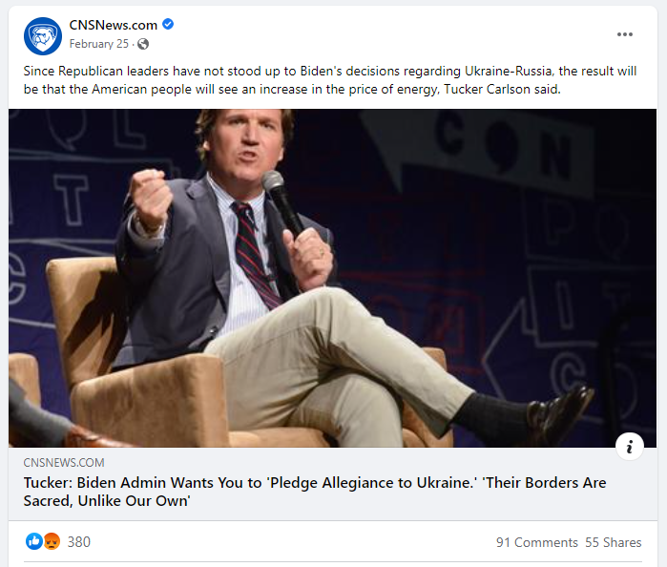Image resolution: width=667 pixels, height=567 pixels.
Task: Click the thumbs-up Like reaction icon
Action: (x=34, y=541)
